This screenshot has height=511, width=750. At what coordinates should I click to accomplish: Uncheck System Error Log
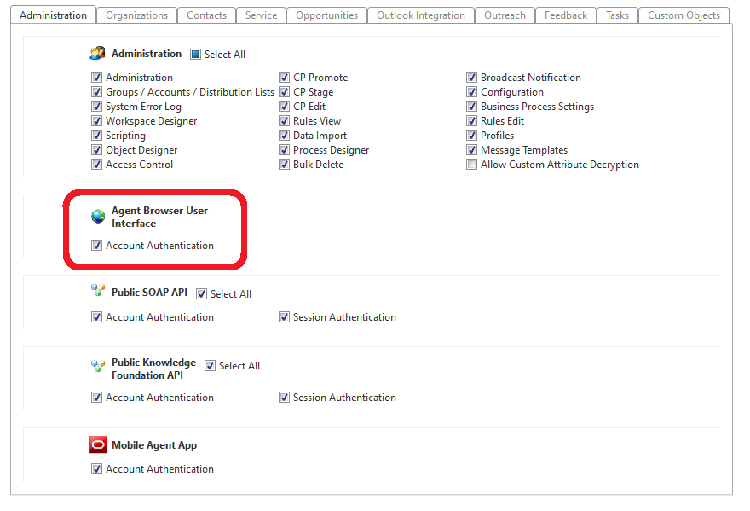96,107
